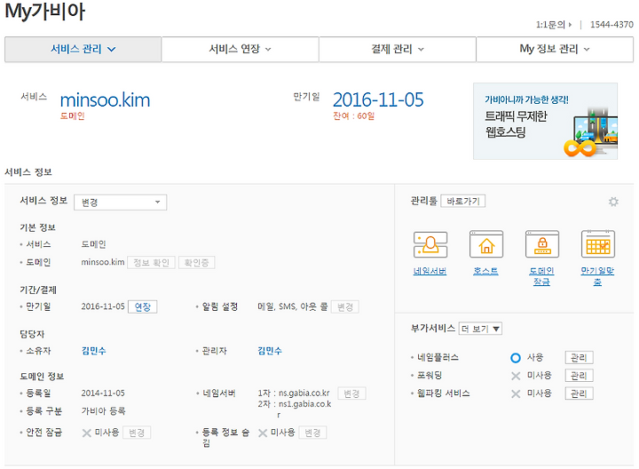Click the 안전 잠금 미사용 X icon
This screenshot has height=469, width=639.
pos(86,433)
